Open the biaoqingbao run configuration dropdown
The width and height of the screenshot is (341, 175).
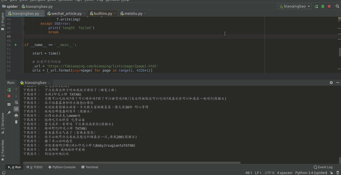pyautogui.click(x=294, y=6)
